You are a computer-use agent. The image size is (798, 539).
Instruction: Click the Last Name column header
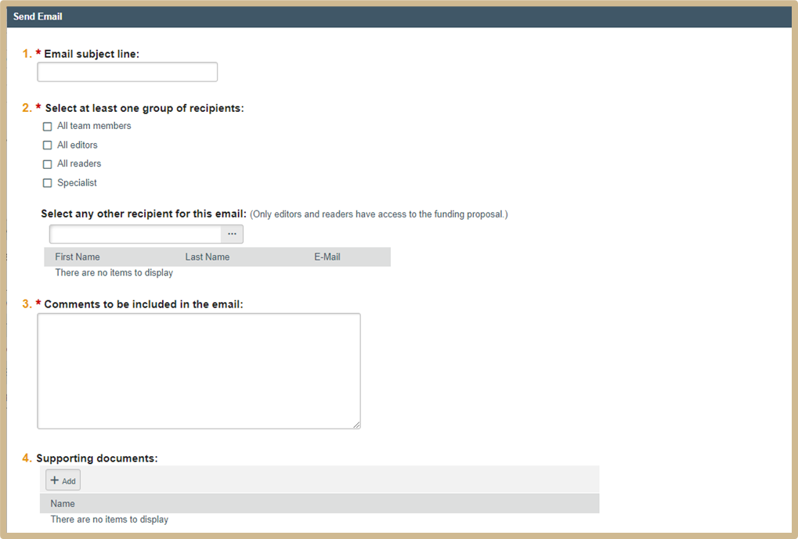207,257
